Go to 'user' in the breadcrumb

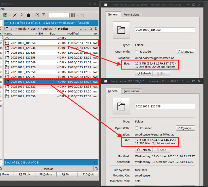[x=34, y=29]
